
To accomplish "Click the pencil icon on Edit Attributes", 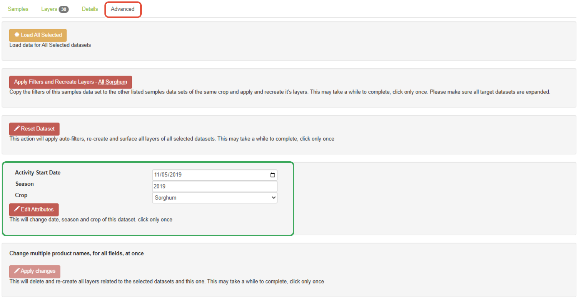I will click(17, 209).
